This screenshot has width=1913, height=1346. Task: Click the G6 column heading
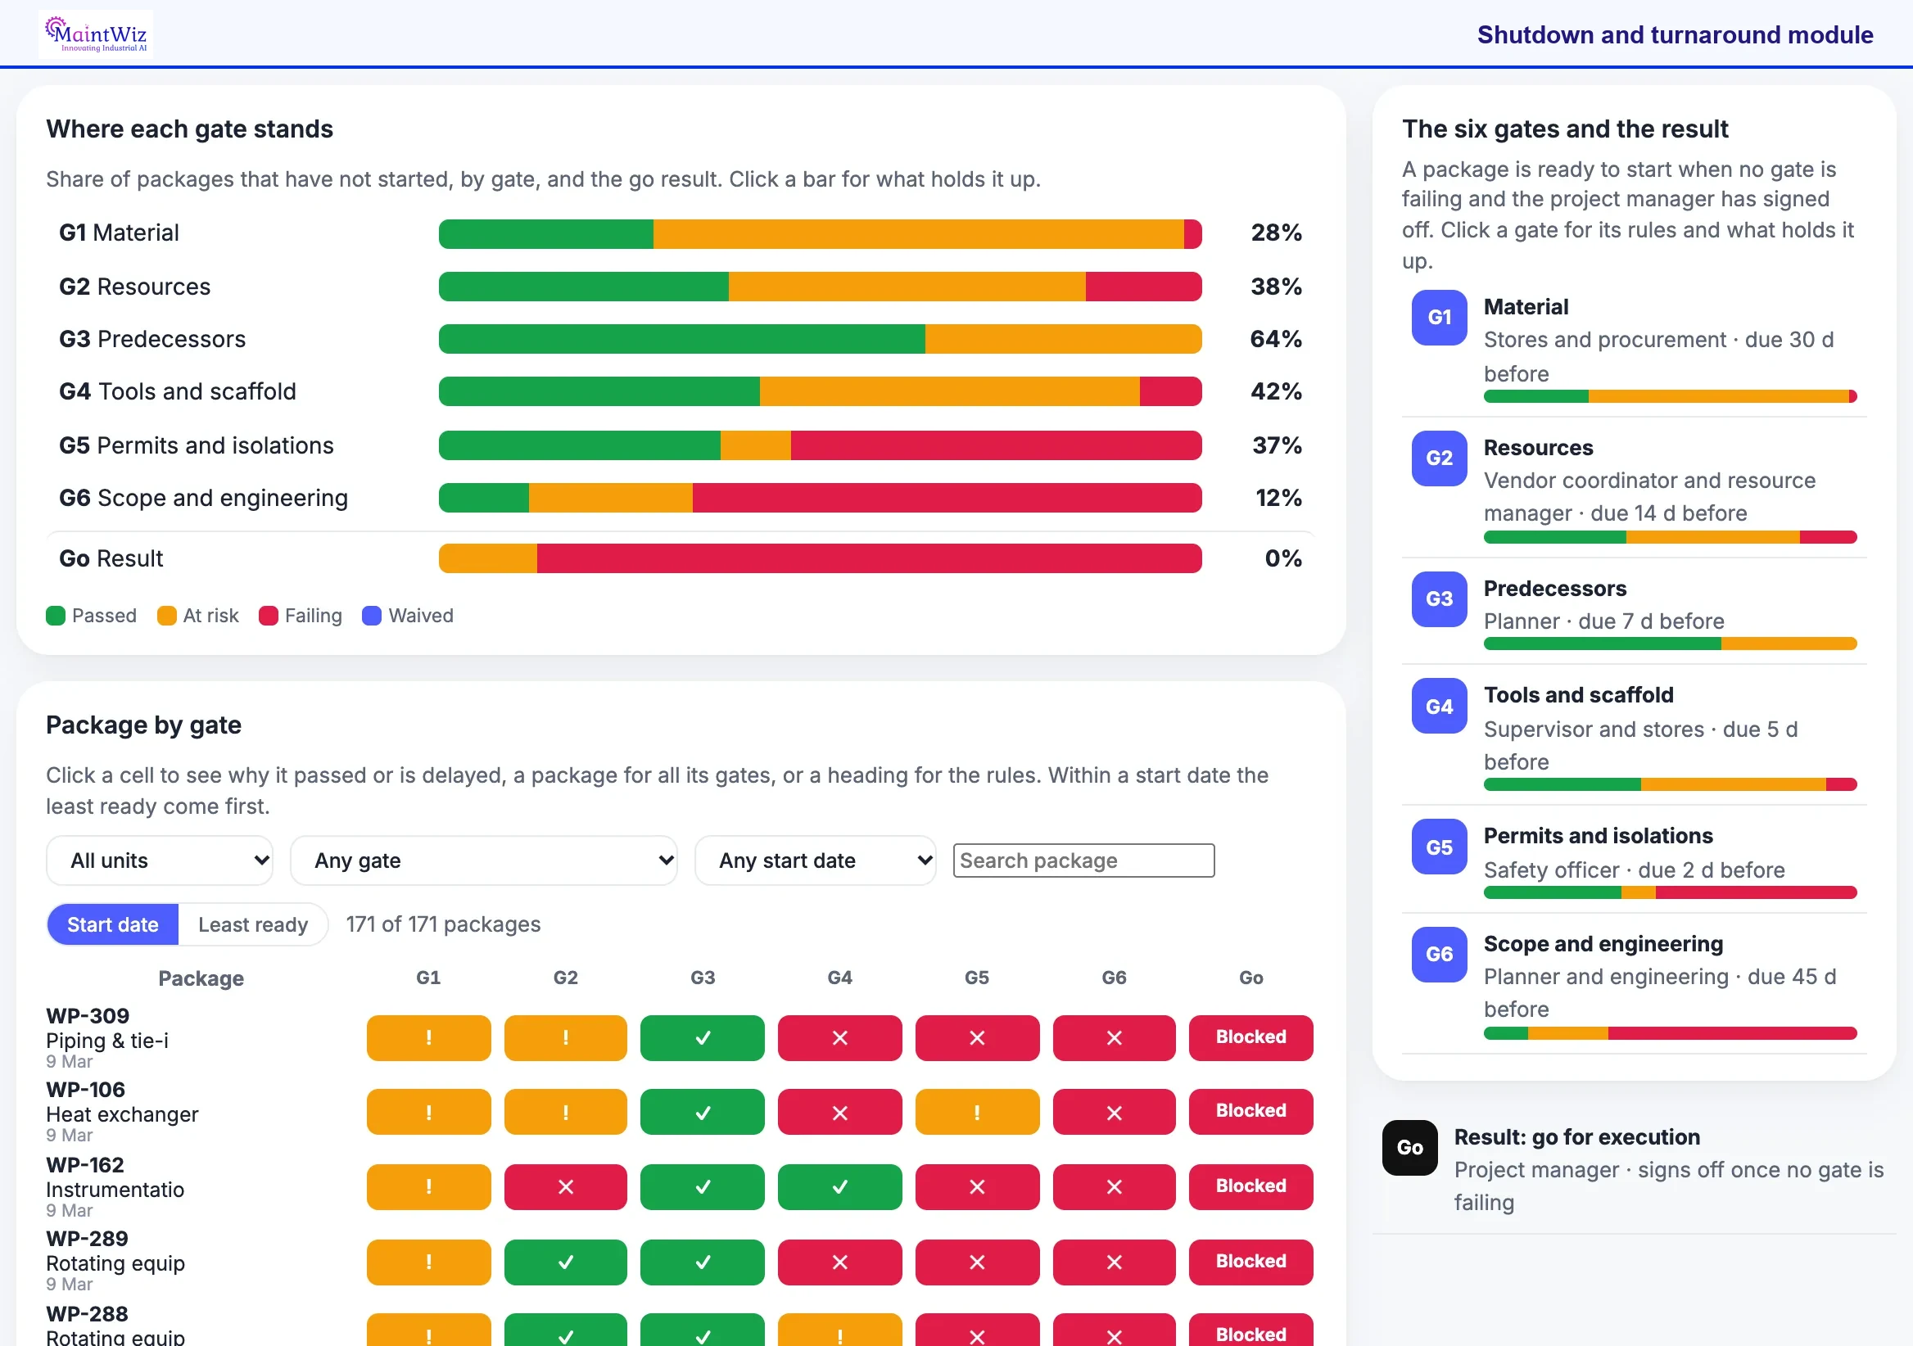(x=1114, y=978)
